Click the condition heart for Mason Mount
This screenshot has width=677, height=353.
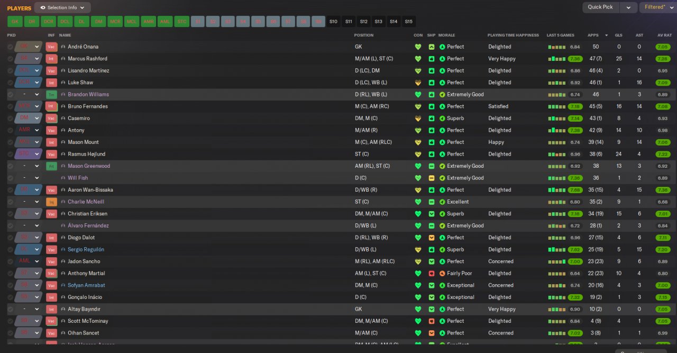pos(418,142)
